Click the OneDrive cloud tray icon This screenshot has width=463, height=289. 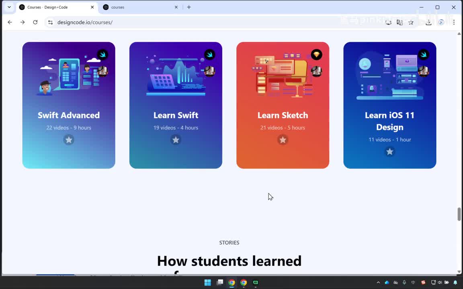tap(387, 283)
